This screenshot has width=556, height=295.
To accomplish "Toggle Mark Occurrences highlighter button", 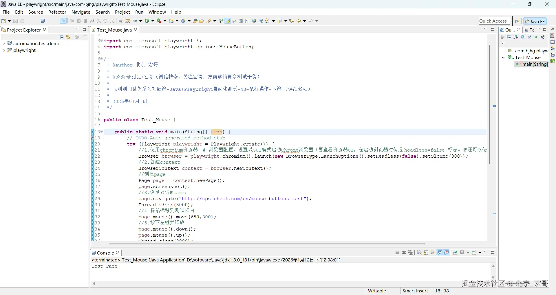I will [228, 21].
